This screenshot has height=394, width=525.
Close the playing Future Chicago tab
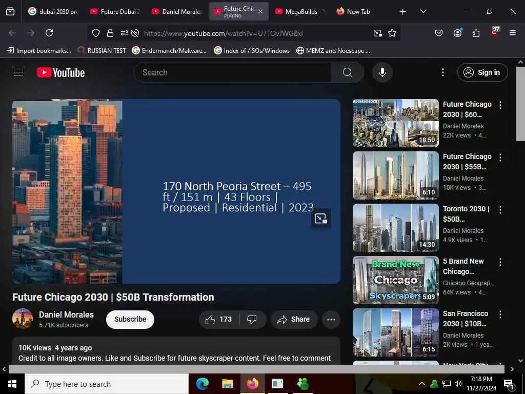[x=260, y=11]
